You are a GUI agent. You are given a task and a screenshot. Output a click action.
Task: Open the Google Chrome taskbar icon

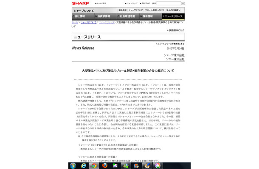coord(94,166)
